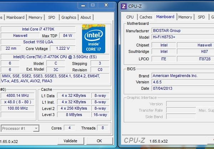Switch to CPU tab in right CPU-Z window
The height and width of the screenshot is (149, 214).
(130, 17)
